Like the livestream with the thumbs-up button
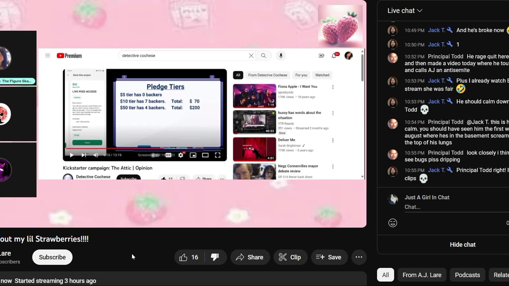 click(x=189, y=257)
